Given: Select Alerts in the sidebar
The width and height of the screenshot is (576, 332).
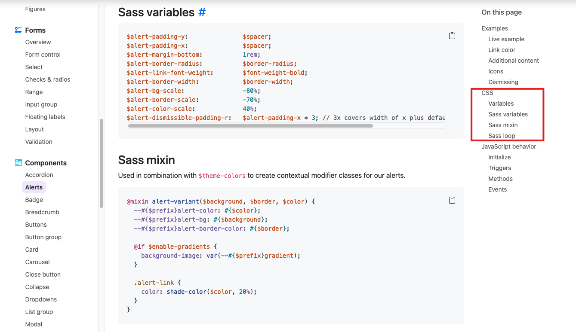Looking at the screenshot, I should tap(34, 187).
